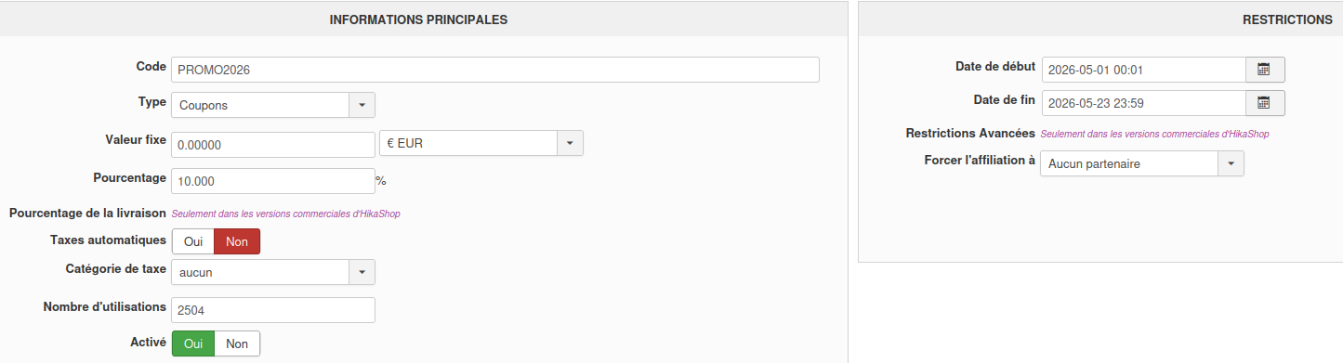Open the Forcer l'affiliation à dropdown
This screenshot has width=1343, height=363.
(x=1231, y=163)
